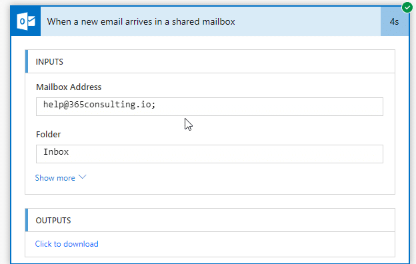Click the blue accent bar beside INPUTS

point(27,61)
